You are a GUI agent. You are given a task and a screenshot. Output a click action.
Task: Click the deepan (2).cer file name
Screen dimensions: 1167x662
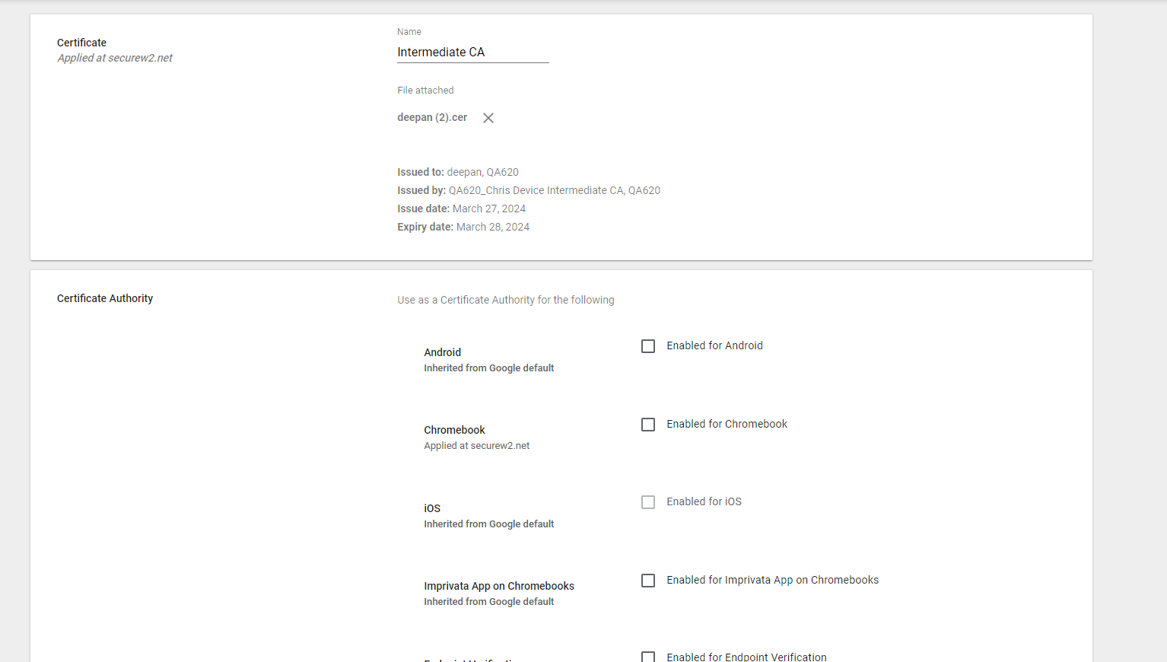coord(432,117)
